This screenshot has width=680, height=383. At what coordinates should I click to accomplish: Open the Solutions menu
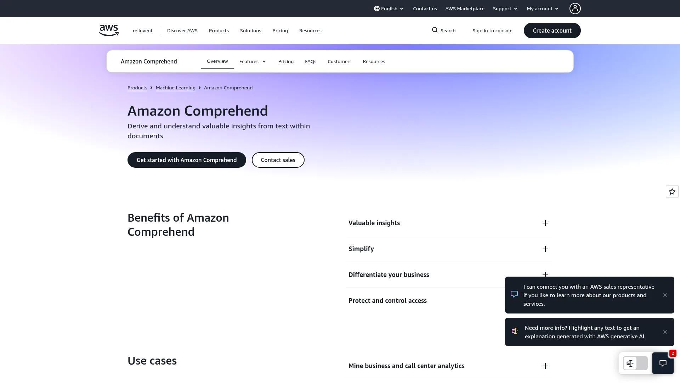[250, 30]
